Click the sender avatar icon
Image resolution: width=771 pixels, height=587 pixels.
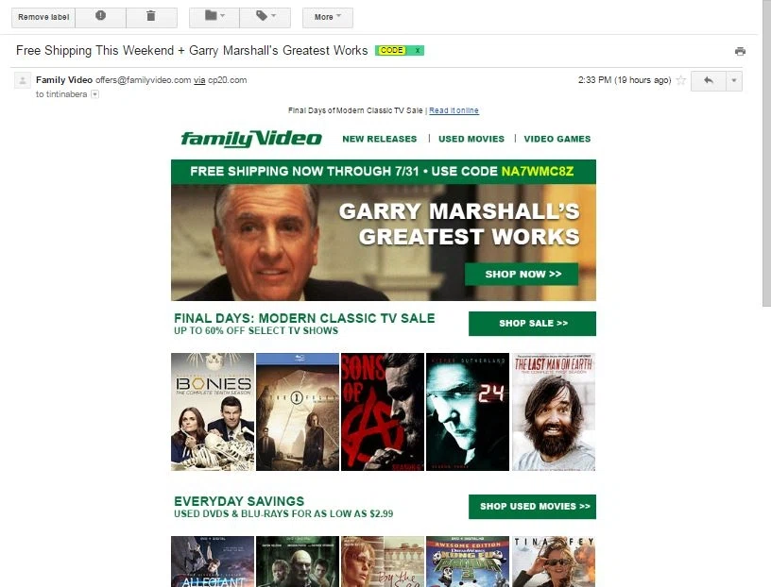[23, 80]
